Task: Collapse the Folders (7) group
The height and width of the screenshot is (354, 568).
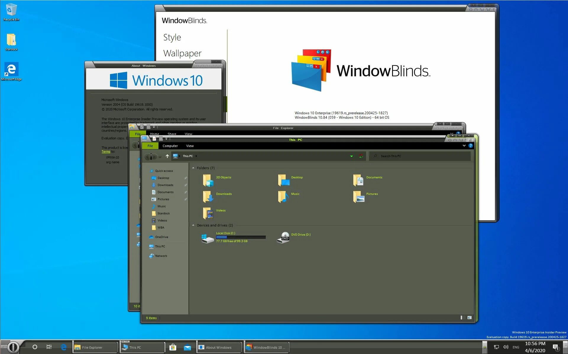Action: click(x=193, y=168)
